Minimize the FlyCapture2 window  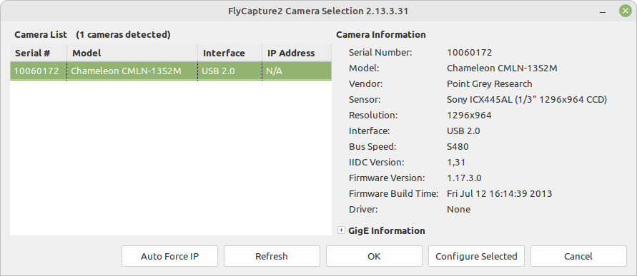click(603, 11)
